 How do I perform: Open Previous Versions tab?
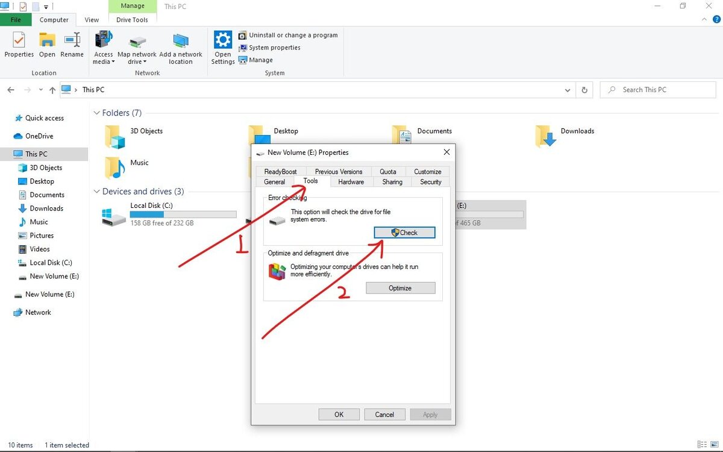pyautogui.click(x=339, y=172)
